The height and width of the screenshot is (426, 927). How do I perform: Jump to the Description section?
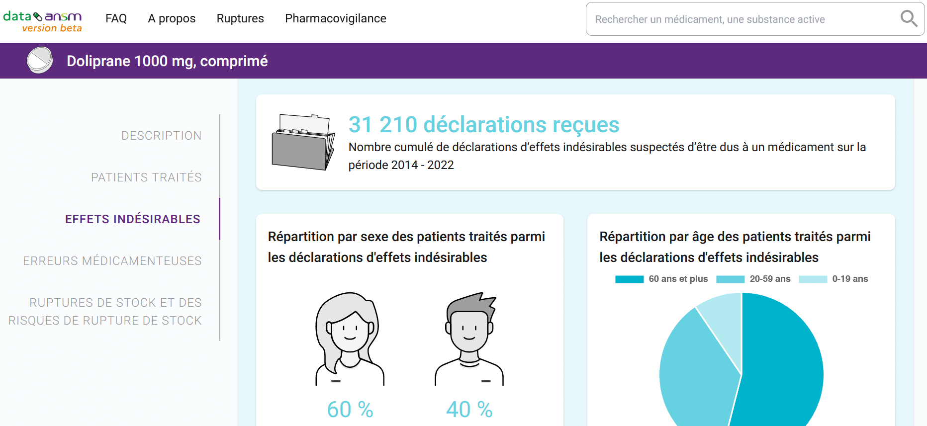pyautogui.click(x=162, y=136)
